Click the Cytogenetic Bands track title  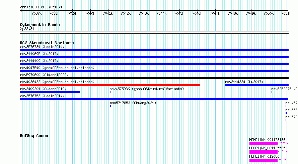(x=40, y=25)
